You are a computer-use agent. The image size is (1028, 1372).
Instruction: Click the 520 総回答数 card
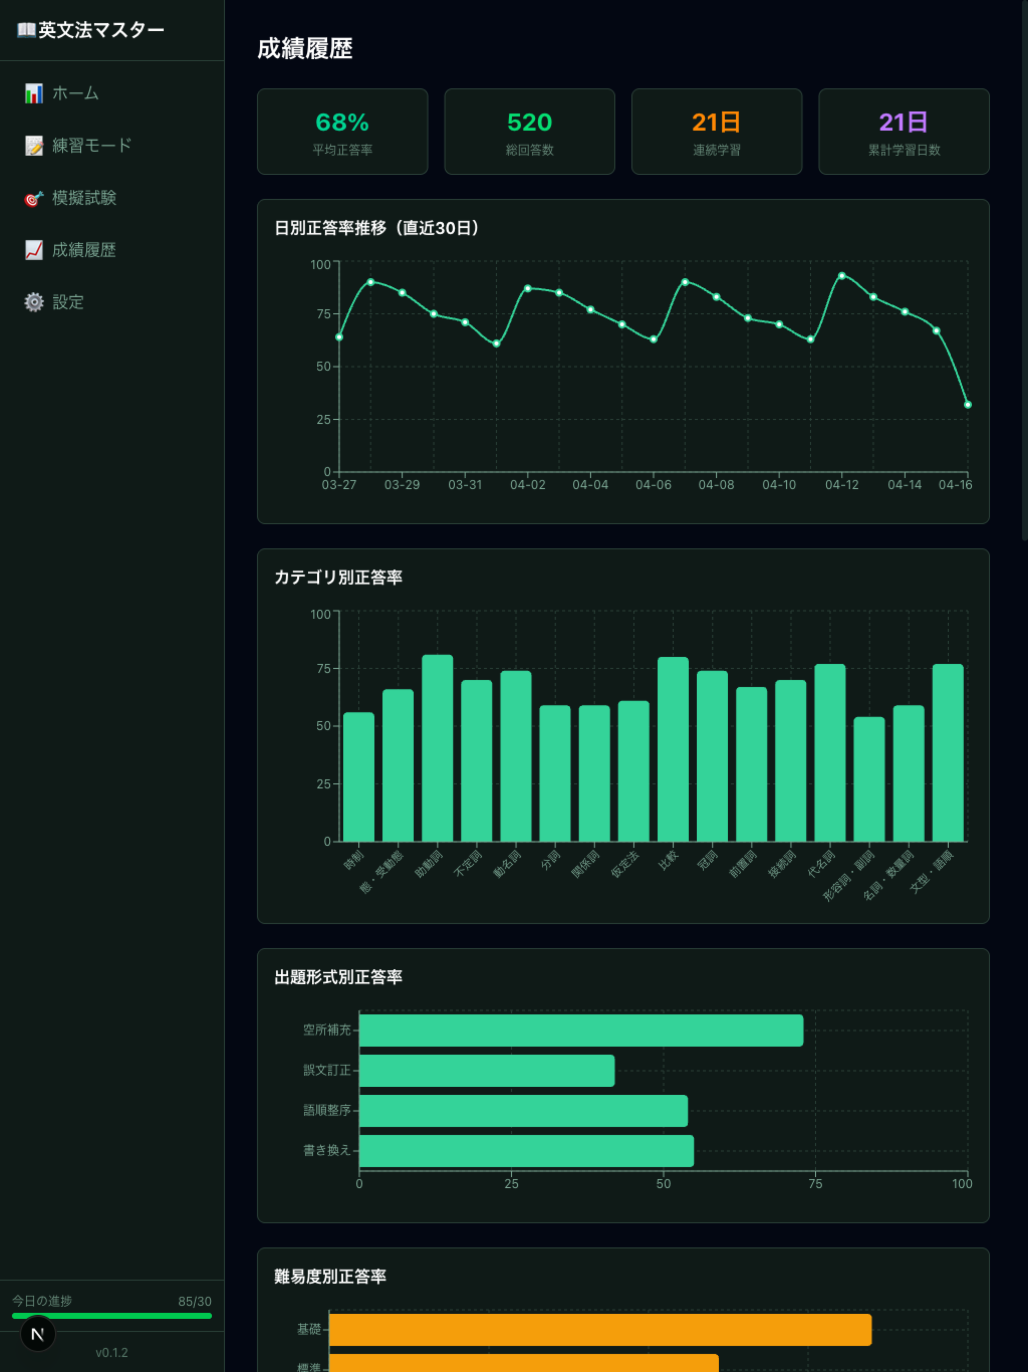[x=530, y=132]
